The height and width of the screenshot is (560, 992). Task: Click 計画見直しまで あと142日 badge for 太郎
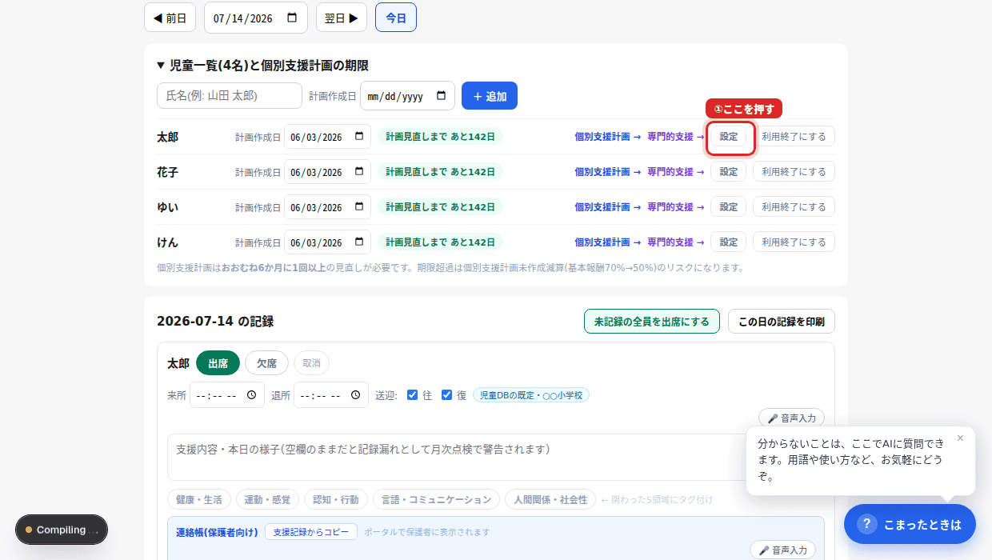coord(441,137)
